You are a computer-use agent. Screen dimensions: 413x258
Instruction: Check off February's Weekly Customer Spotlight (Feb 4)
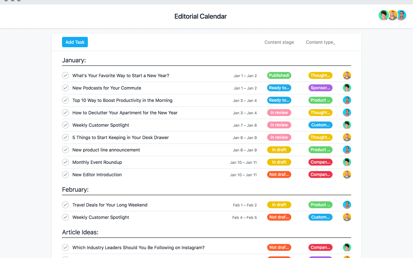65,217
